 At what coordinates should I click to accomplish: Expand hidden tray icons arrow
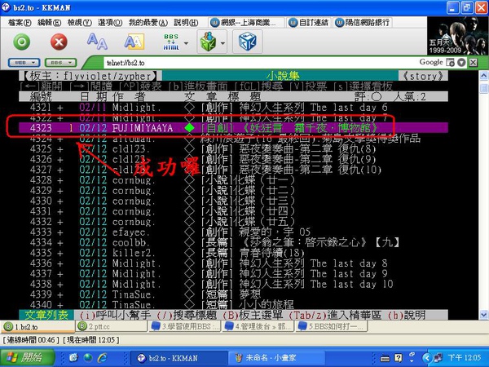(426, 358)
